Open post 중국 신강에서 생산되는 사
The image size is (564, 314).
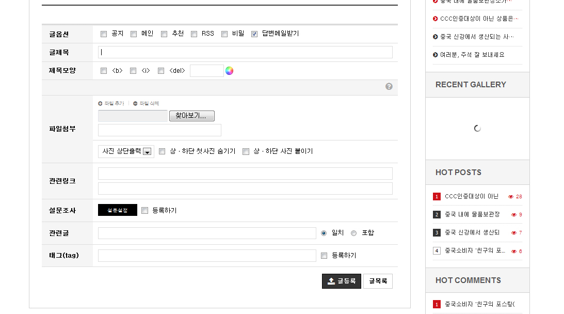pyautogui.click(x=477, y=37)
